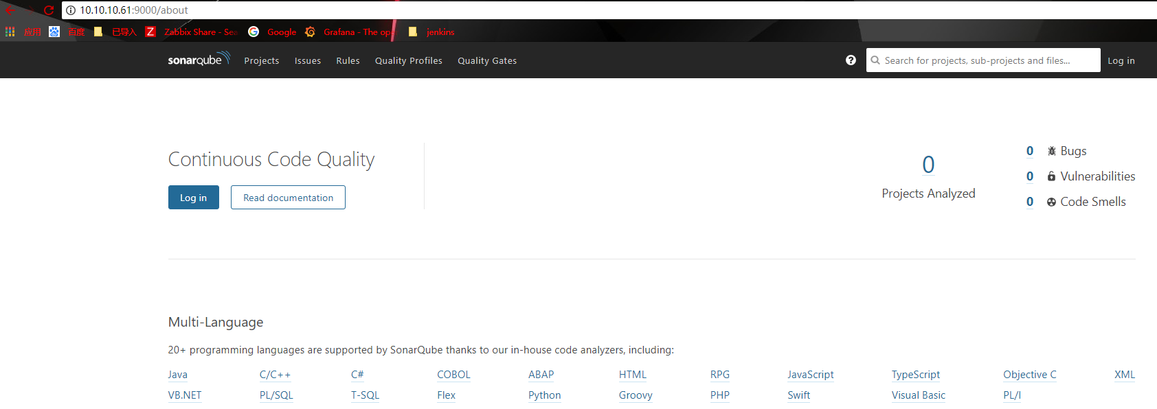Image resolution: width=1157 pixels, height=409 pixels.
Task: Go to Quality Gates
Action: tap(487, 60)
